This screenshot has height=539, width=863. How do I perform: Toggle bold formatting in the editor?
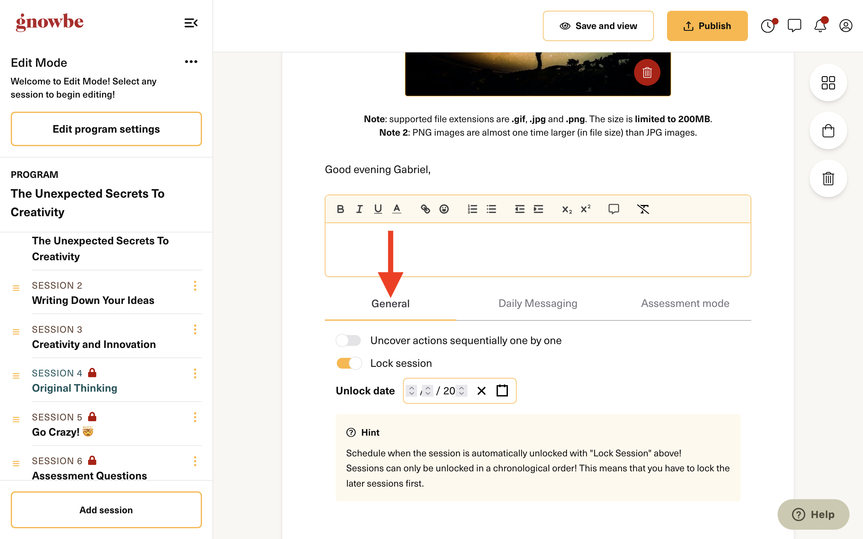[x=340, y=209]
